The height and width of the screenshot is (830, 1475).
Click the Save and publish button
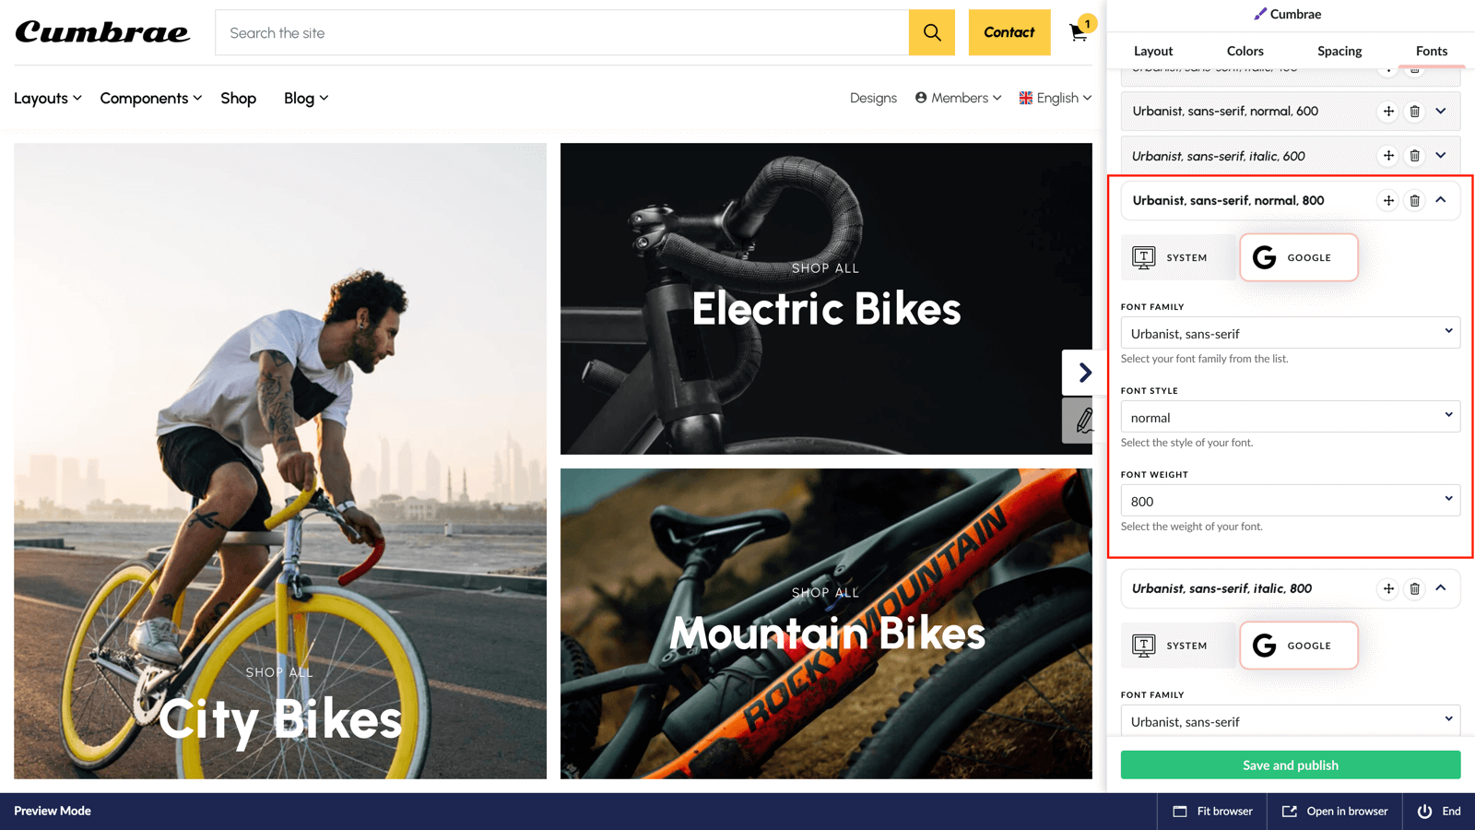(x=1289, y=765)
